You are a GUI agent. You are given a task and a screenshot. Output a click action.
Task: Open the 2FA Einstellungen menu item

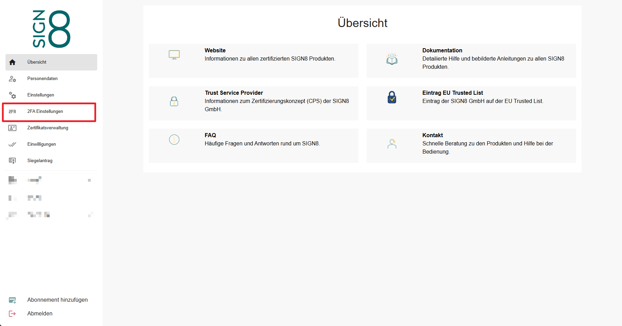tap(45, 112)
